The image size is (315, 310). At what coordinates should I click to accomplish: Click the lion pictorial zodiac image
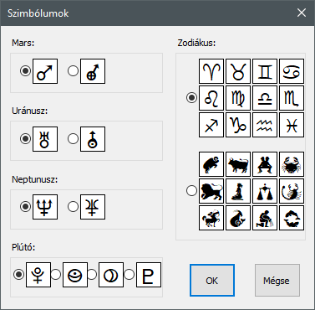pyautogui.click(x=211, y=191)
